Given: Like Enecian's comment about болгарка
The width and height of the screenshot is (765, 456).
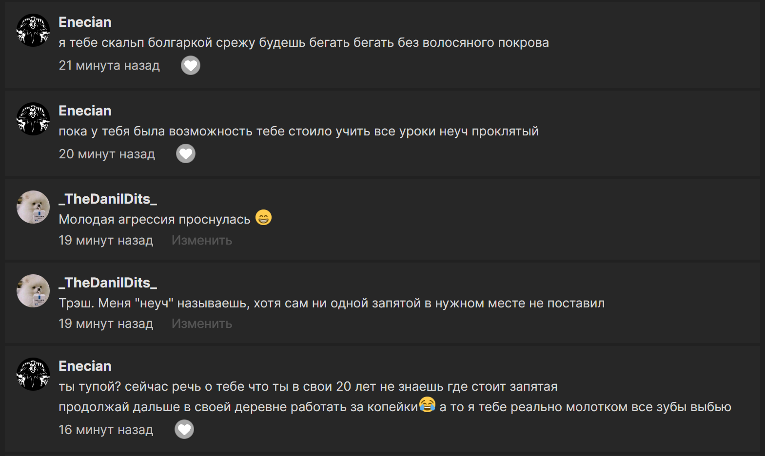Looking at the screenshot, I should pyautogui.click(x=191, y=65).
